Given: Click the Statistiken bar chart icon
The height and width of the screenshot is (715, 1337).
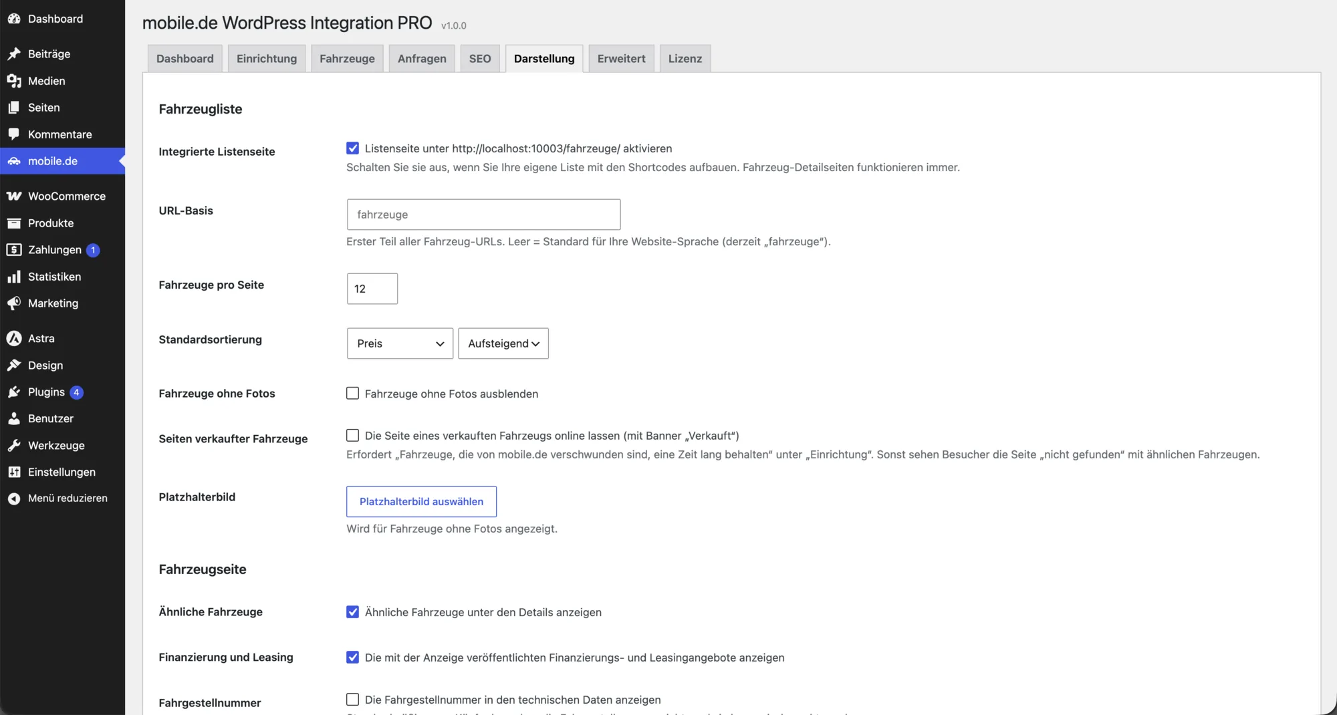Looking at the screenshot, I should point(14,277).
